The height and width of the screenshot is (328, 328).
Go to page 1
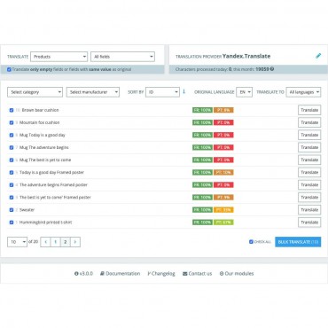coord(55,242)
